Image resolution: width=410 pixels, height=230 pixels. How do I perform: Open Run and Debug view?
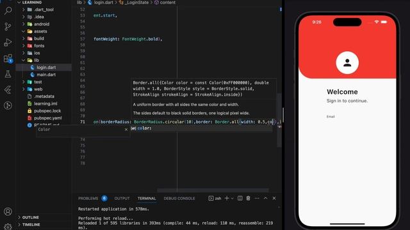click(x=8, y=42)
